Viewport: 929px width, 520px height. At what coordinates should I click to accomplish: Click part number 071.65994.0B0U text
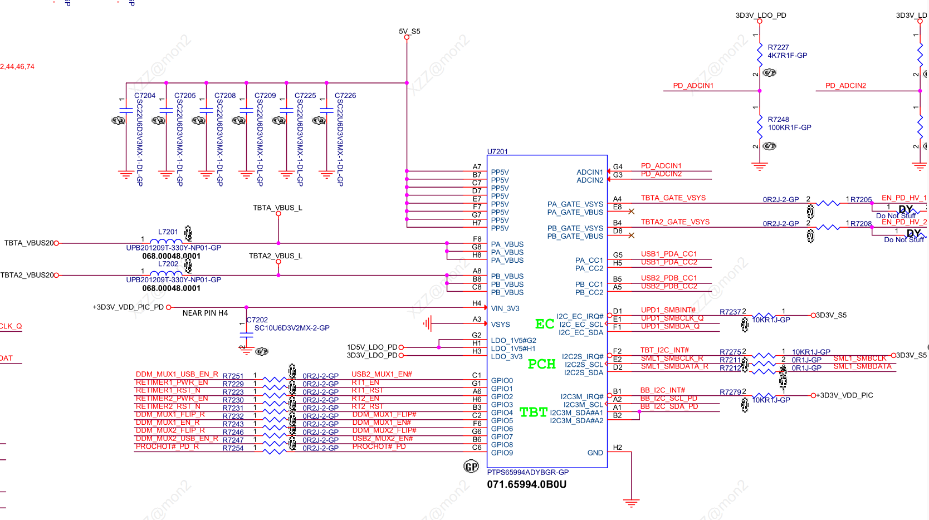click(x=526, y=484)
